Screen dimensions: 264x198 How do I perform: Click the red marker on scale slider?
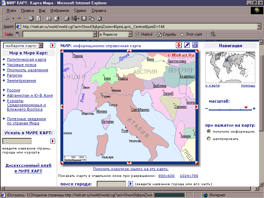246,108
